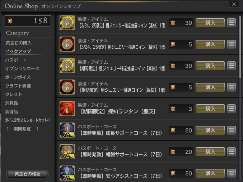This screenshot has width=243, height=182.
Task: Open details menu for first 30-stone coin
Action: click(232, 23)
